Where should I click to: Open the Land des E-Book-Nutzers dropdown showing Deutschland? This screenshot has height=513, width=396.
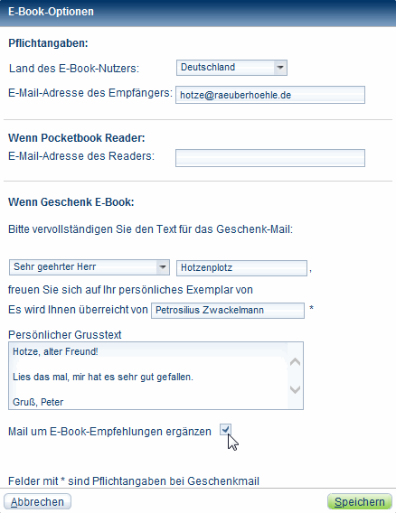click(x=231, y=68)
